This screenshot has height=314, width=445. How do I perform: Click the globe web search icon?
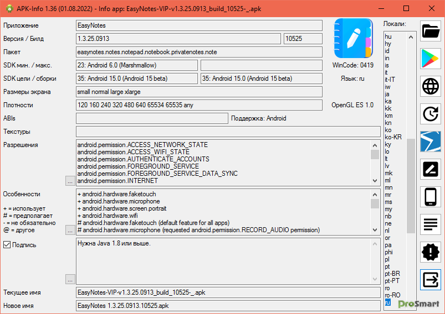click(431, 86)
